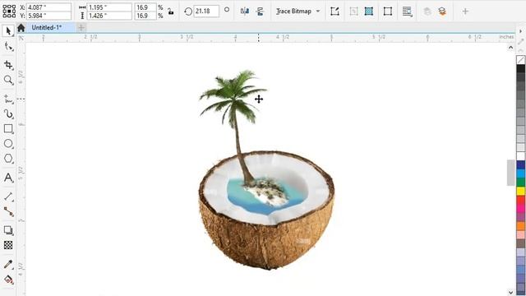Select the Artistic Media tool
Viewport: 526px width, 296px height.
[x=8, y=114]
